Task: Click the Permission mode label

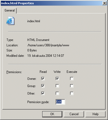Action: [38, 102]
